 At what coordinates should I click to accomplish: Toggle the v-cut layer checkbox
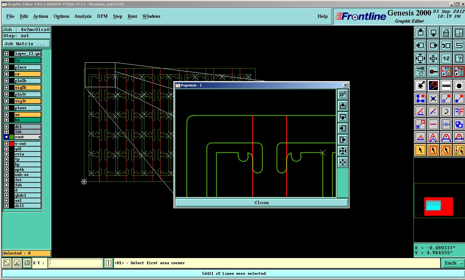click(x=6, y=144)
